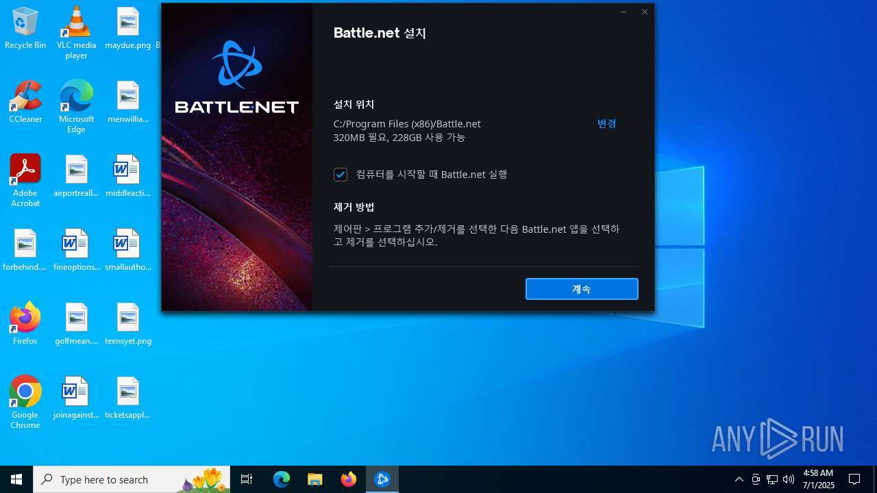Select the Microsoft Edge desktop shortcut
Screen dimensions: 877x493
[76, 107]
